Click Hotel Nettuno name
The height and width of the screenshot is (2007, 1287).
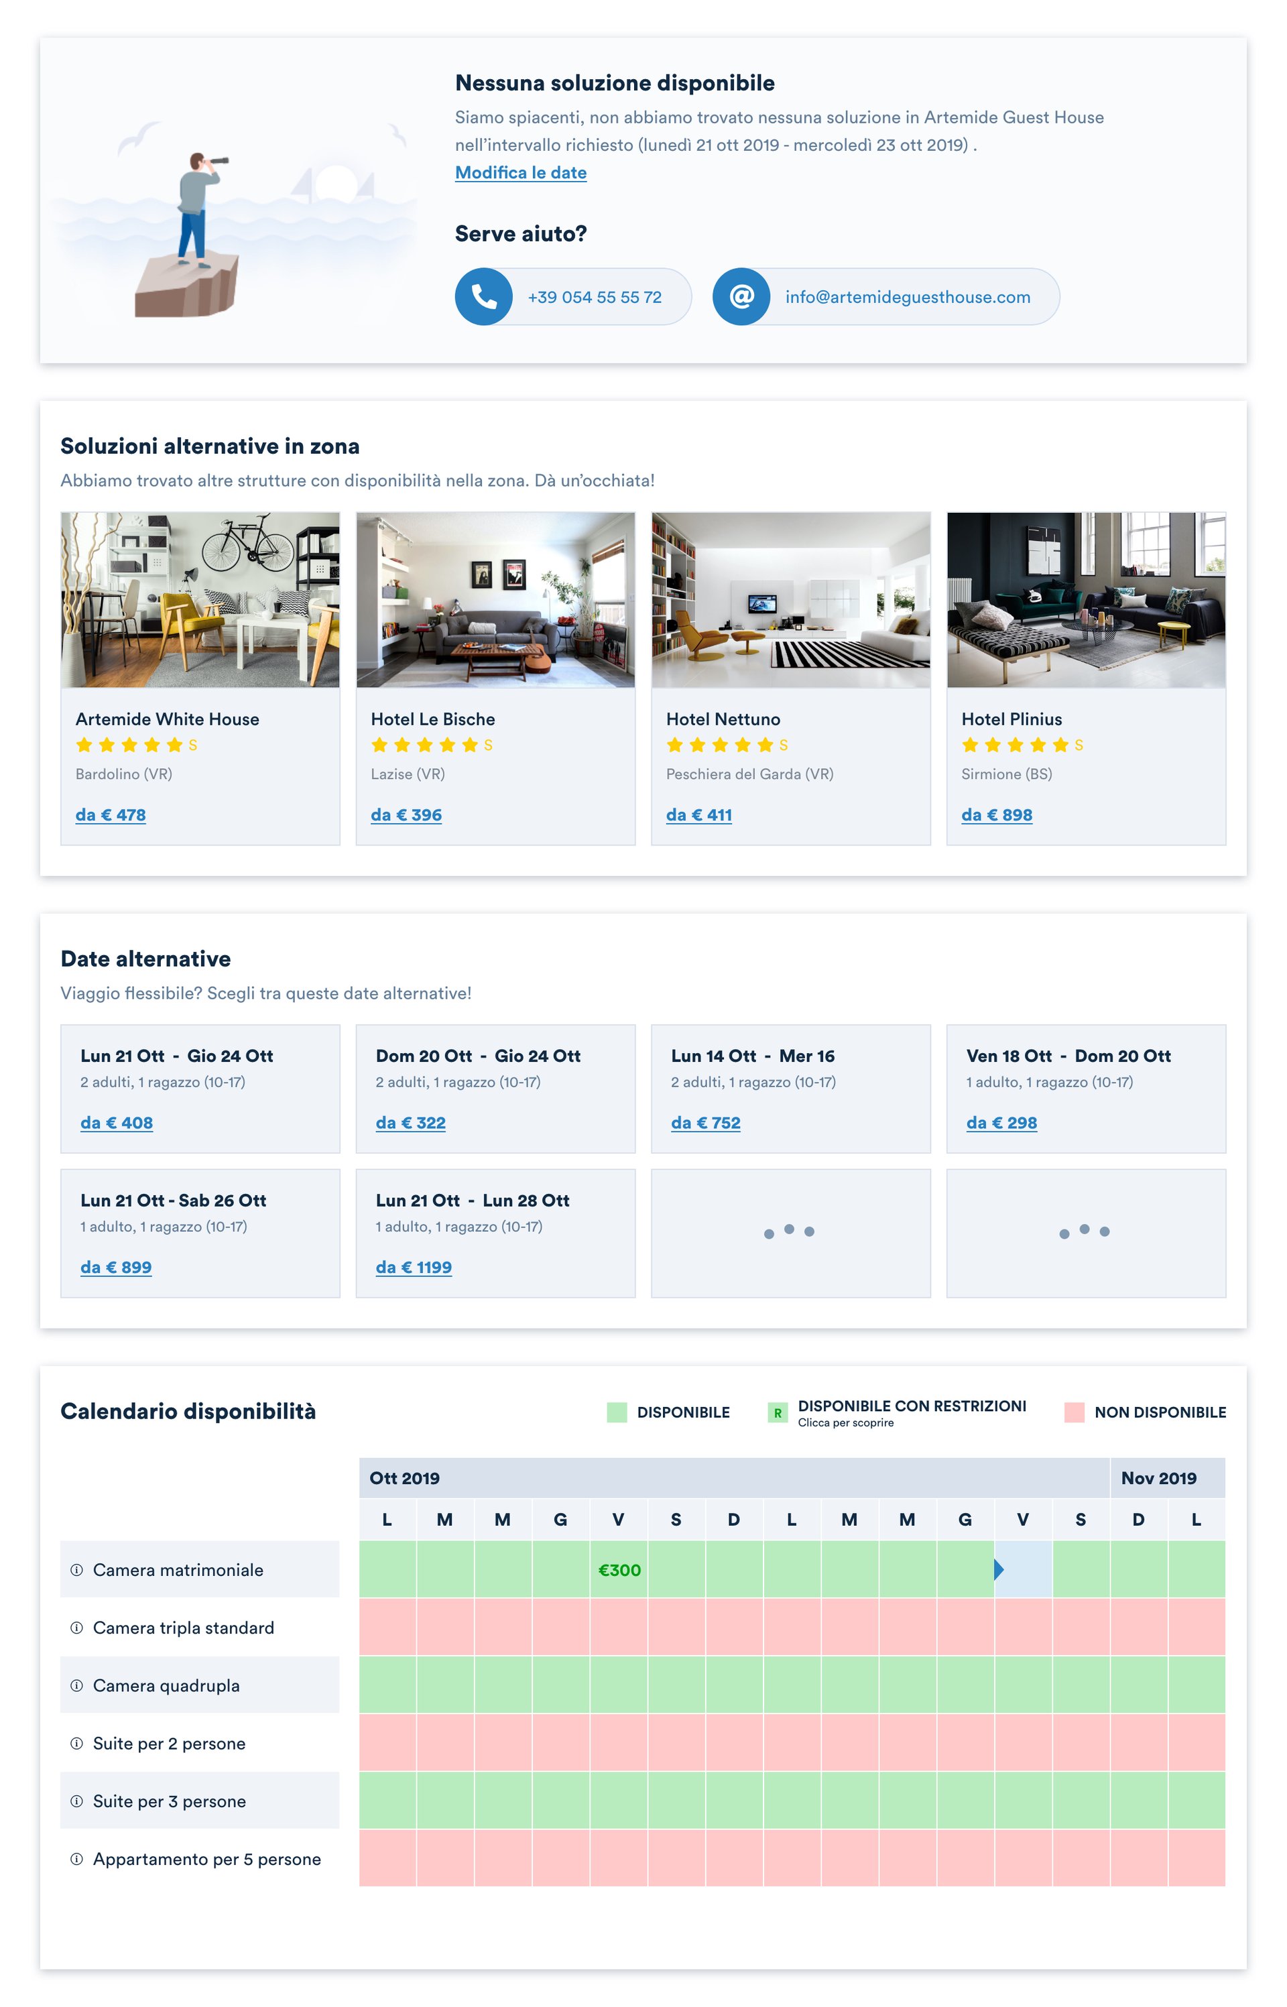(723, 719)
